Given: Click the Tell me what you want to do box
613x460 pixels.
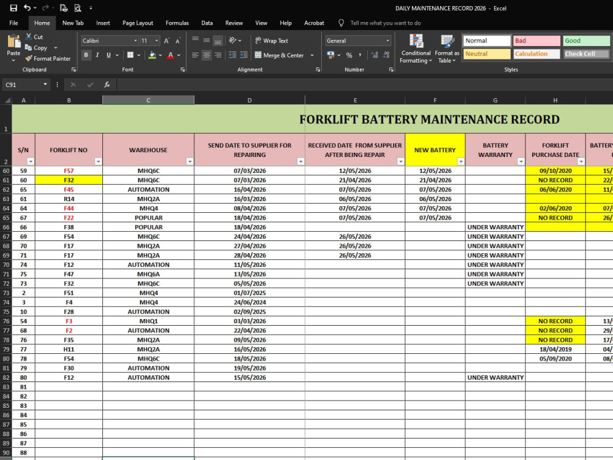Looking at the screenshot, I should [x=385, y=23].
